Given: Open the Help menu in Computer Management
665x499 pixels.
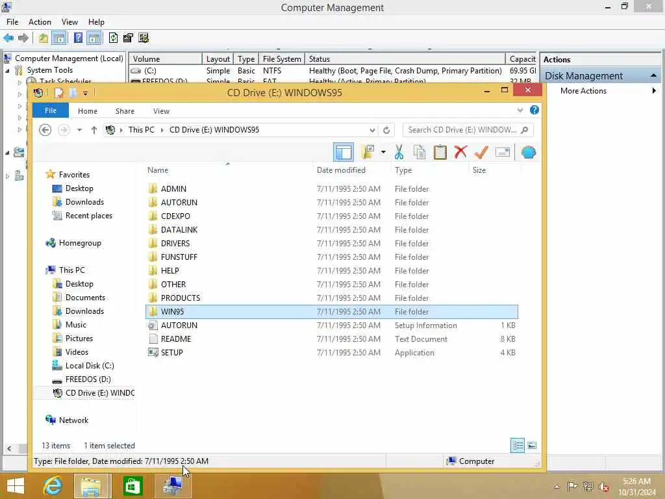Looking at the screenshot, I should click(x=96, y=21).
